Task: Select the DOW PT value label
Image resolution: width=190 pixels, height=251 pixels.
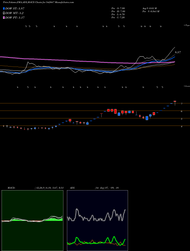Action: [x=15, y=17]
